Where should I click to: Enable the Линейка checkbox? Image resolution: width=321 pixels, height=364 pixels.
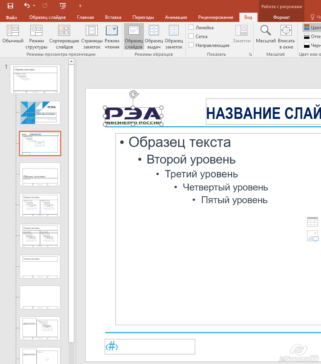(191, 27)
